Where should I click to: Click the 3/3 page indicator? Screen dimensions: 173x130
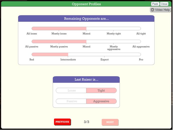point(86,122)
